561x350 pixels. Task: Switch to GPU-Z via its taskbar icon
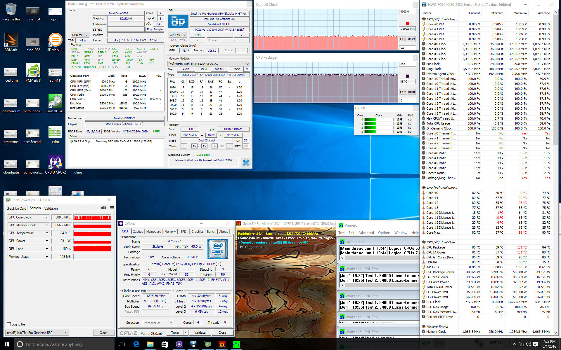[x=207, y=344]
